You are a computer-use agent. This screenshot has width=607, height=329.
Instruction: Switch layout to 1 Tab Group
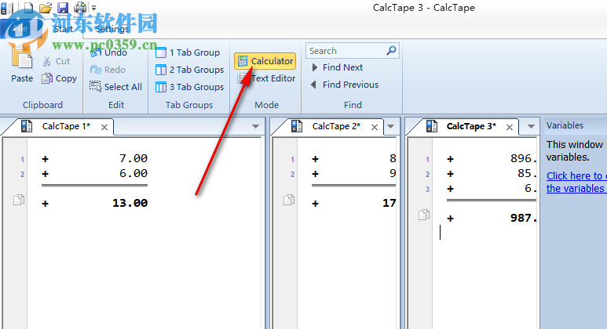point(188,52)
